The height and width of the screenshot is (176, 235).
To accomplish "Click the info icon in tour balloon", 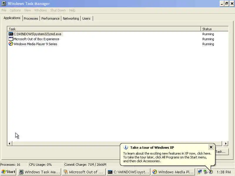I will point(126,148).
